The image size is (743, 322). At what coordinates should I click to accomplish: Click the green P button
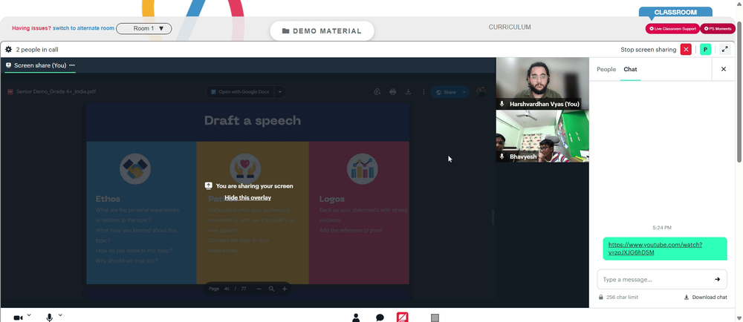click(706, 49)
